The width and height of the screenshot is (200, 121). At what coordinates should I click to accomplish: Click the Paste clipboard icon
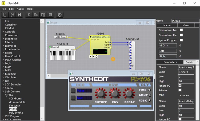pyautogui.click(x=43, y=15)
